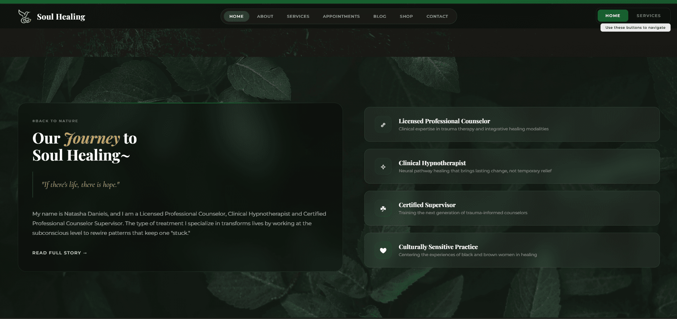Click the Soul Healing bird logo icon
Image resolution: width=677 pixels, height=319 pixels.
[x=25, y=16]
